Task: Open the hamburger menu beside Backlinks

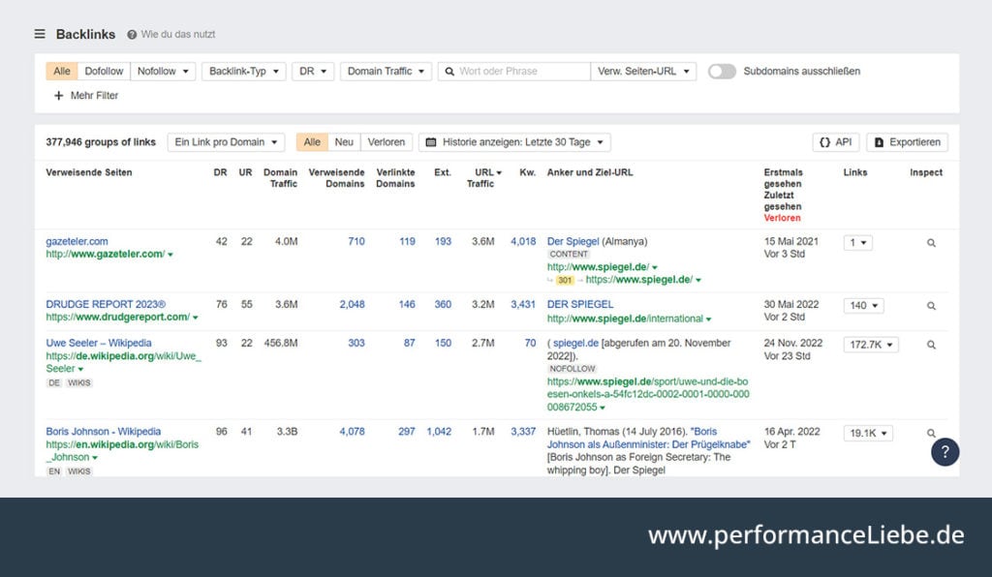Action: tap(39, 34)
